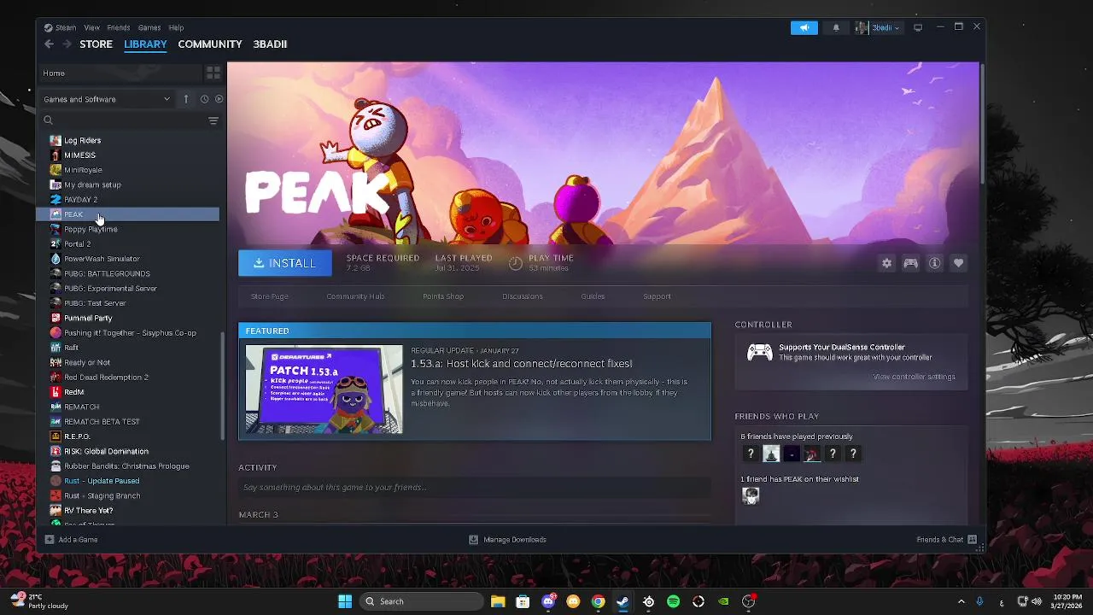Open the NVIDIA app from the taskbar

[x=723, y=601]
